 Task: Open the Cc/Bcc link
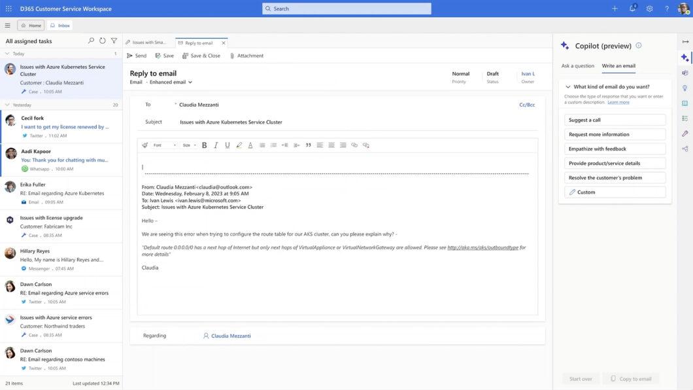pos(527,105)
